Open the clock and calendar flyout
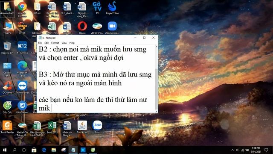 (256, 150)
